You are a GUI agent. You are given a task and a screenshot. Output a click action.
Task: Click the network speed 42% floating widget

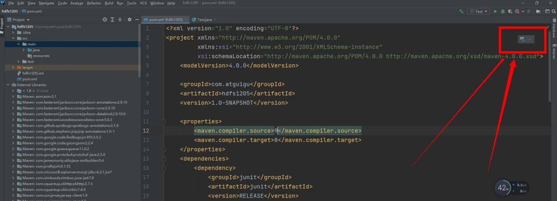[x=512, y=188]
